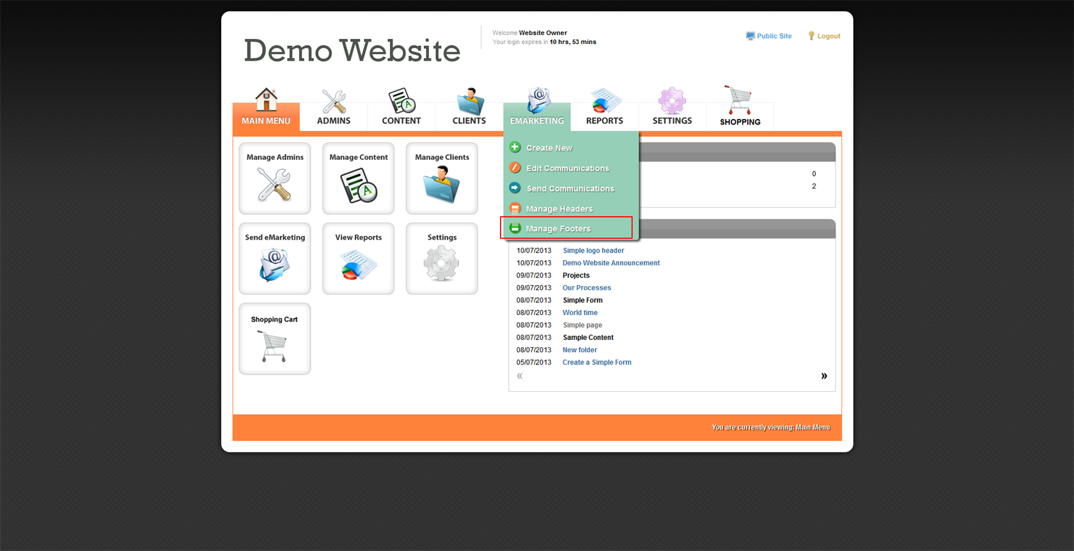Select Send Communications menu entry
Viewport: 1074px width, 551px height.
(x=570, y=189)
